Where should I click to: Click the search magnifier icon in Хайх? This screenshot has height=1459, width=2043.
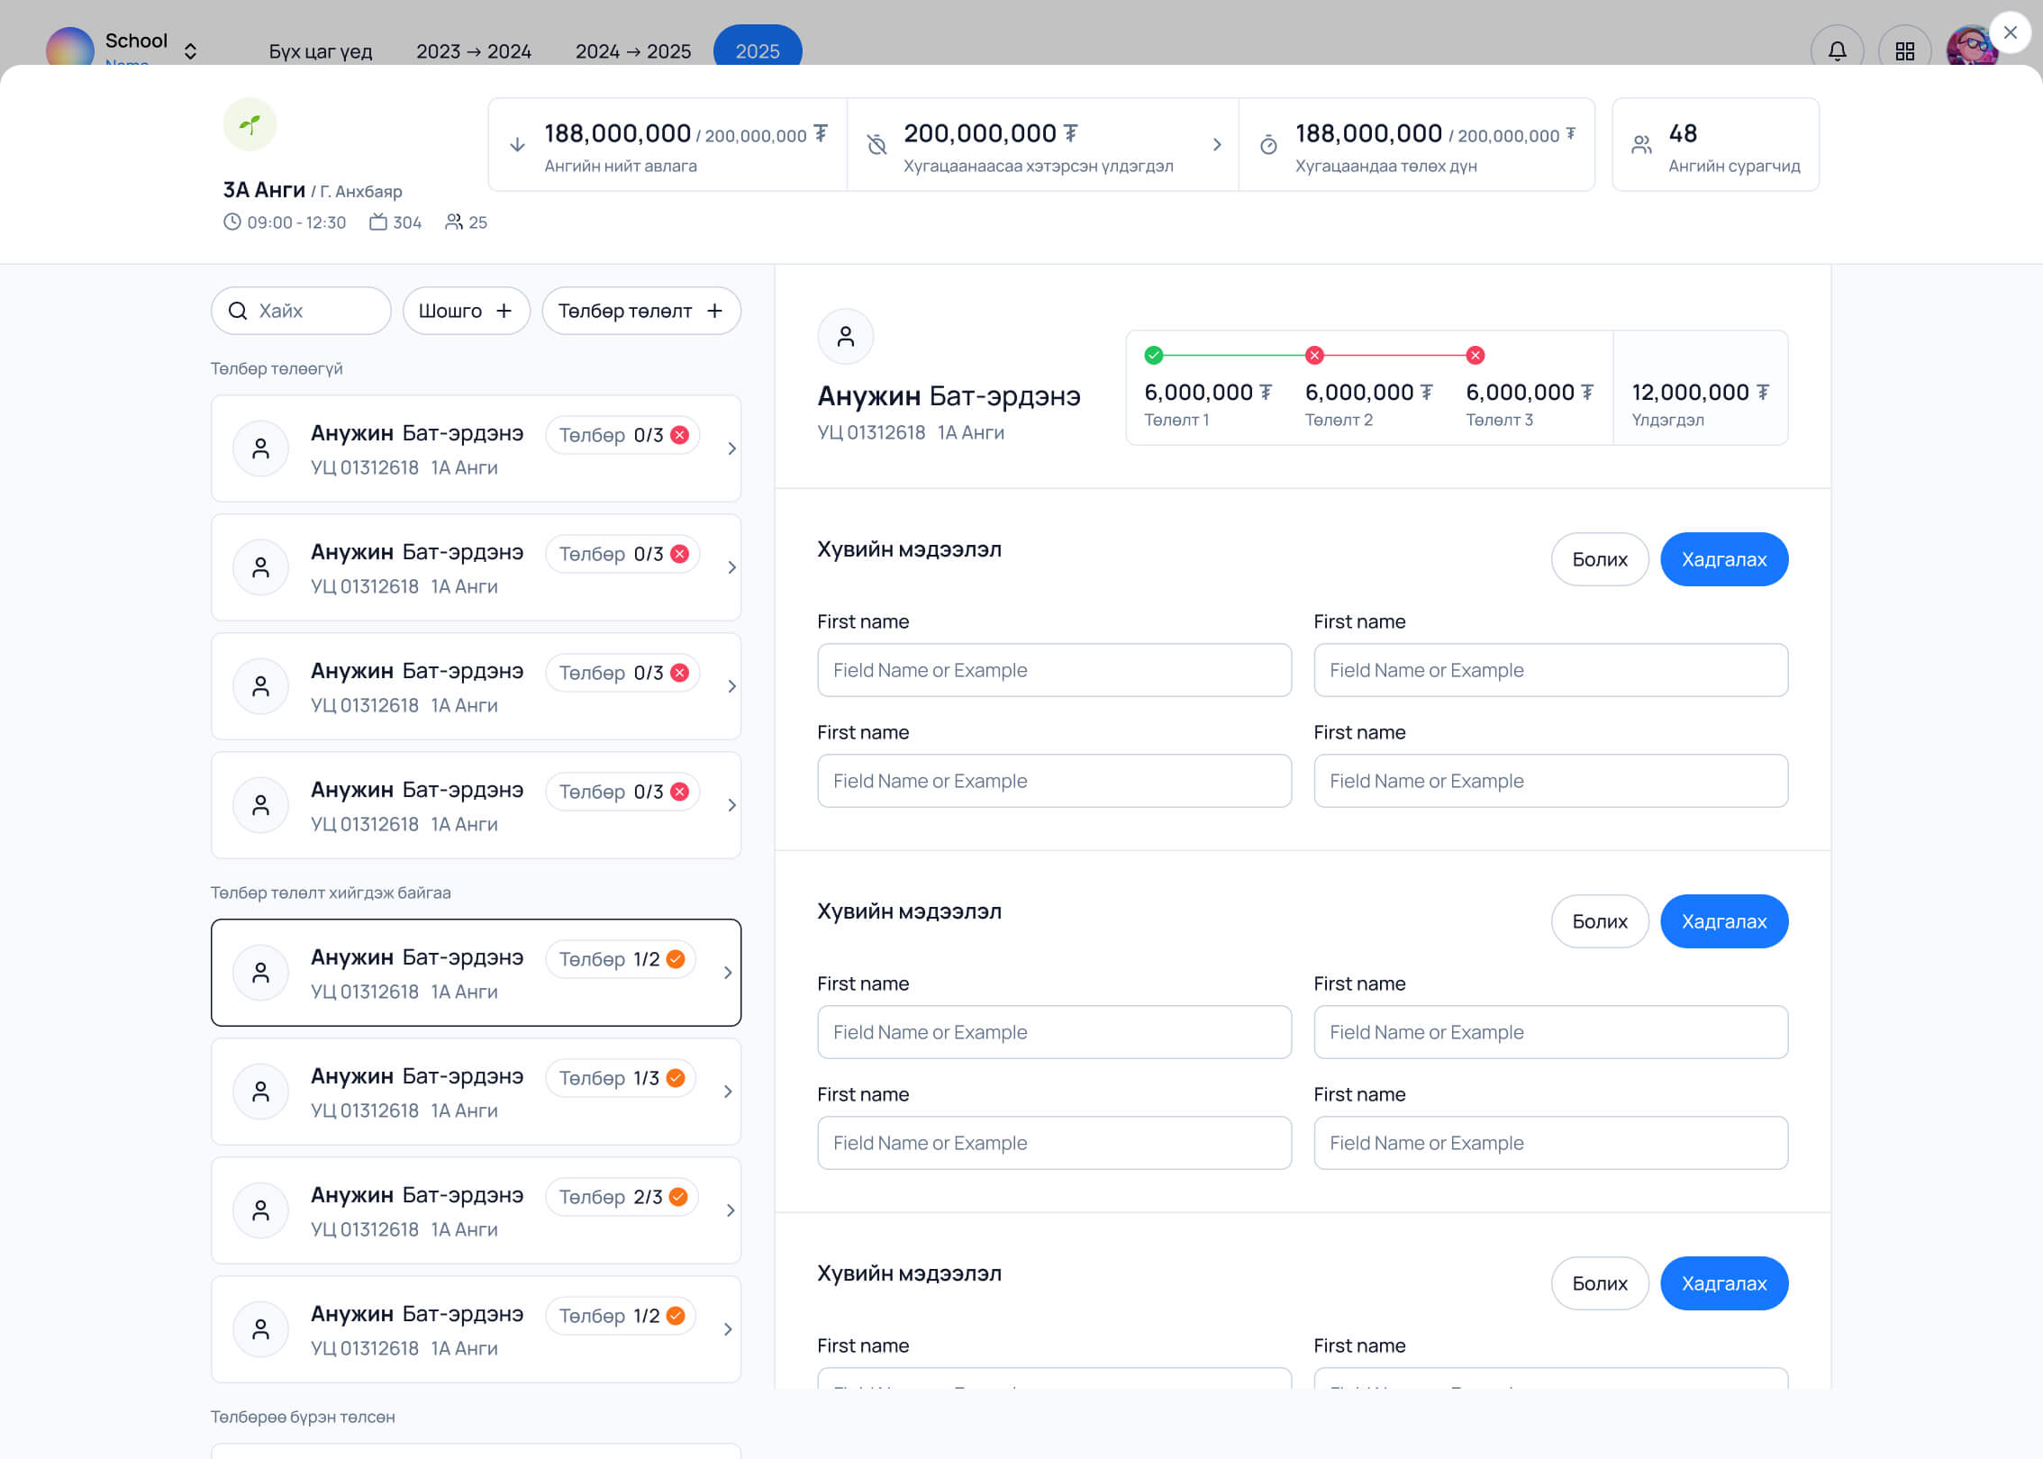tap(238, 311)
